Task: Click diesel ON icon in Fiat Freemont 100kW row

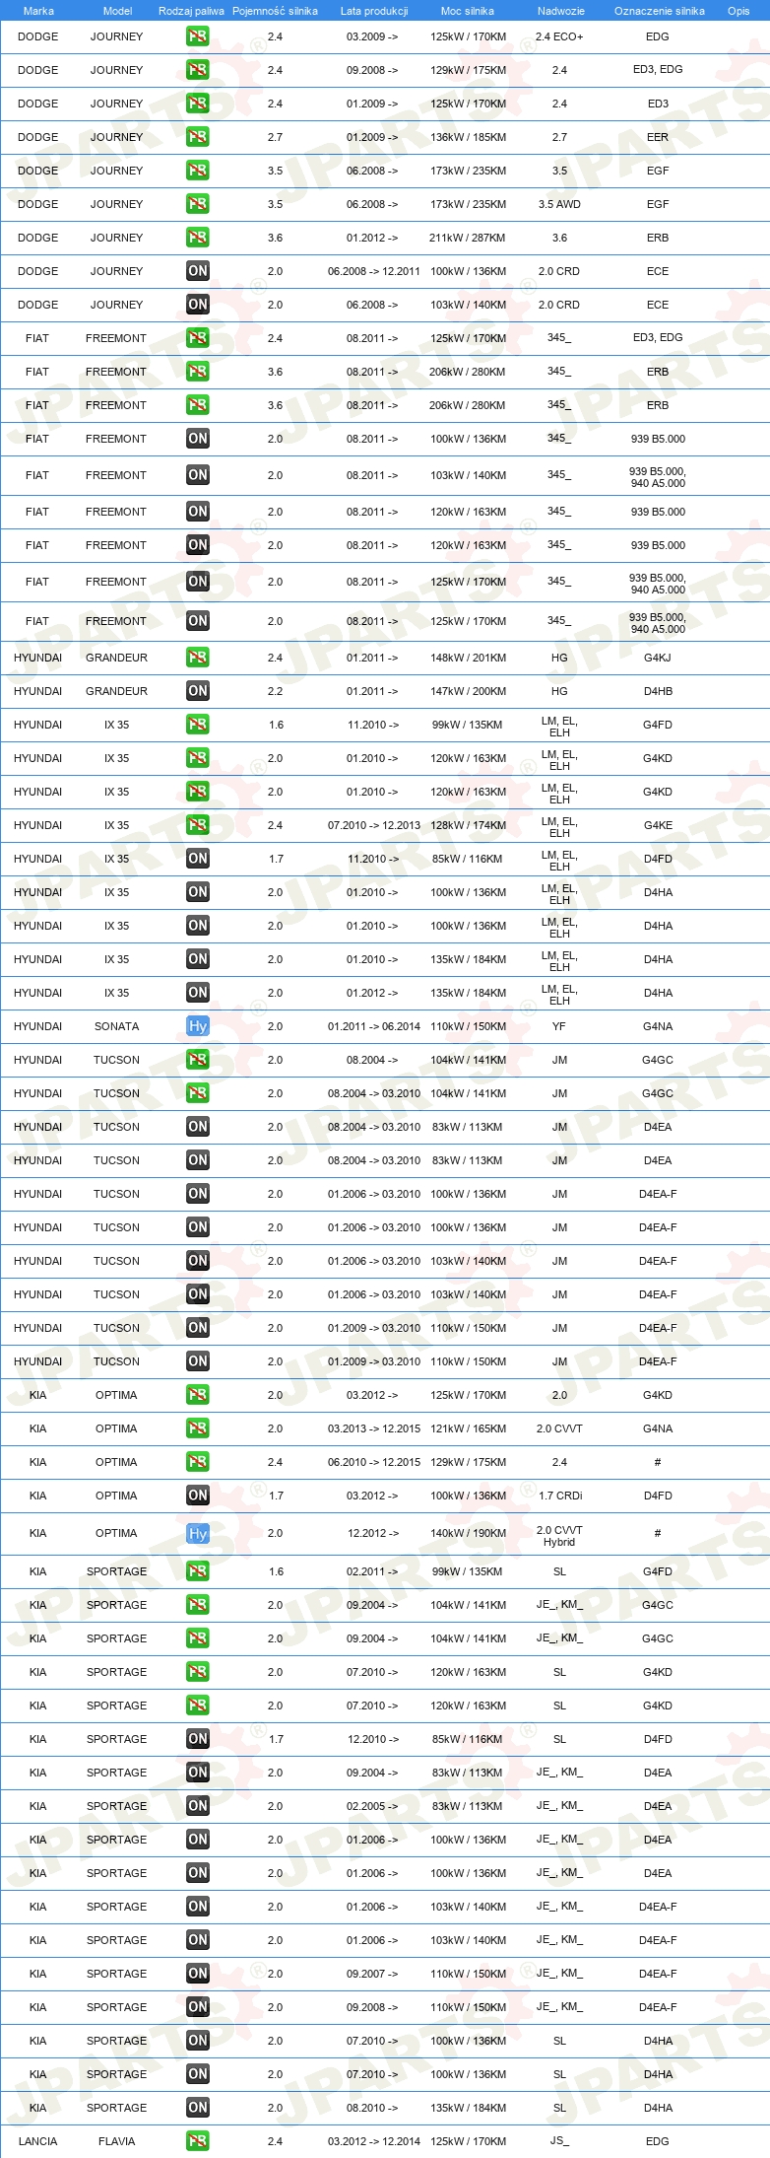Action: (198, 439)
